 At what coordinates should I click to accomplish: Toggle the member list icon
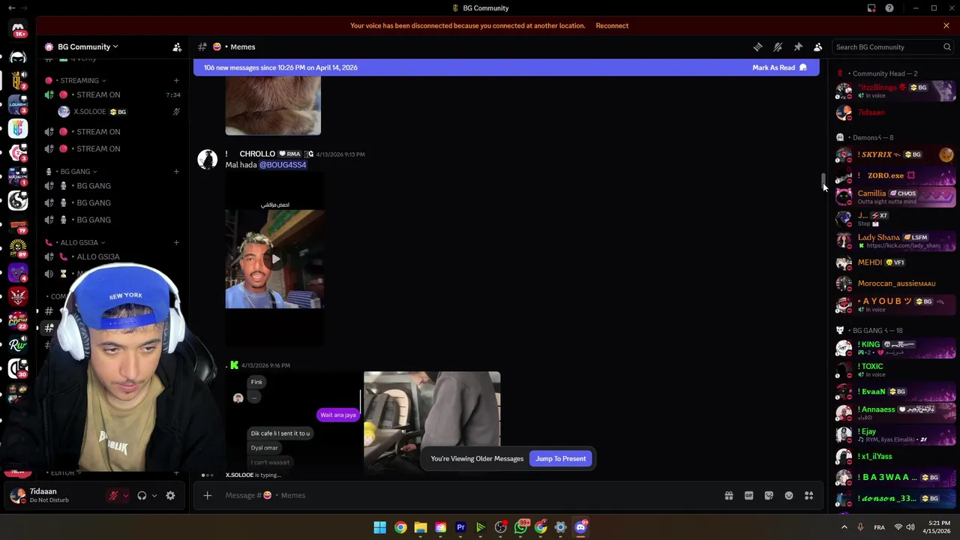coord(818,46)
